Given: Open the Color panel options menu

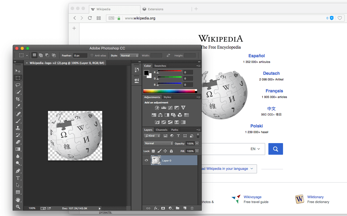Looking at the screenshot, I should (199, 66).
